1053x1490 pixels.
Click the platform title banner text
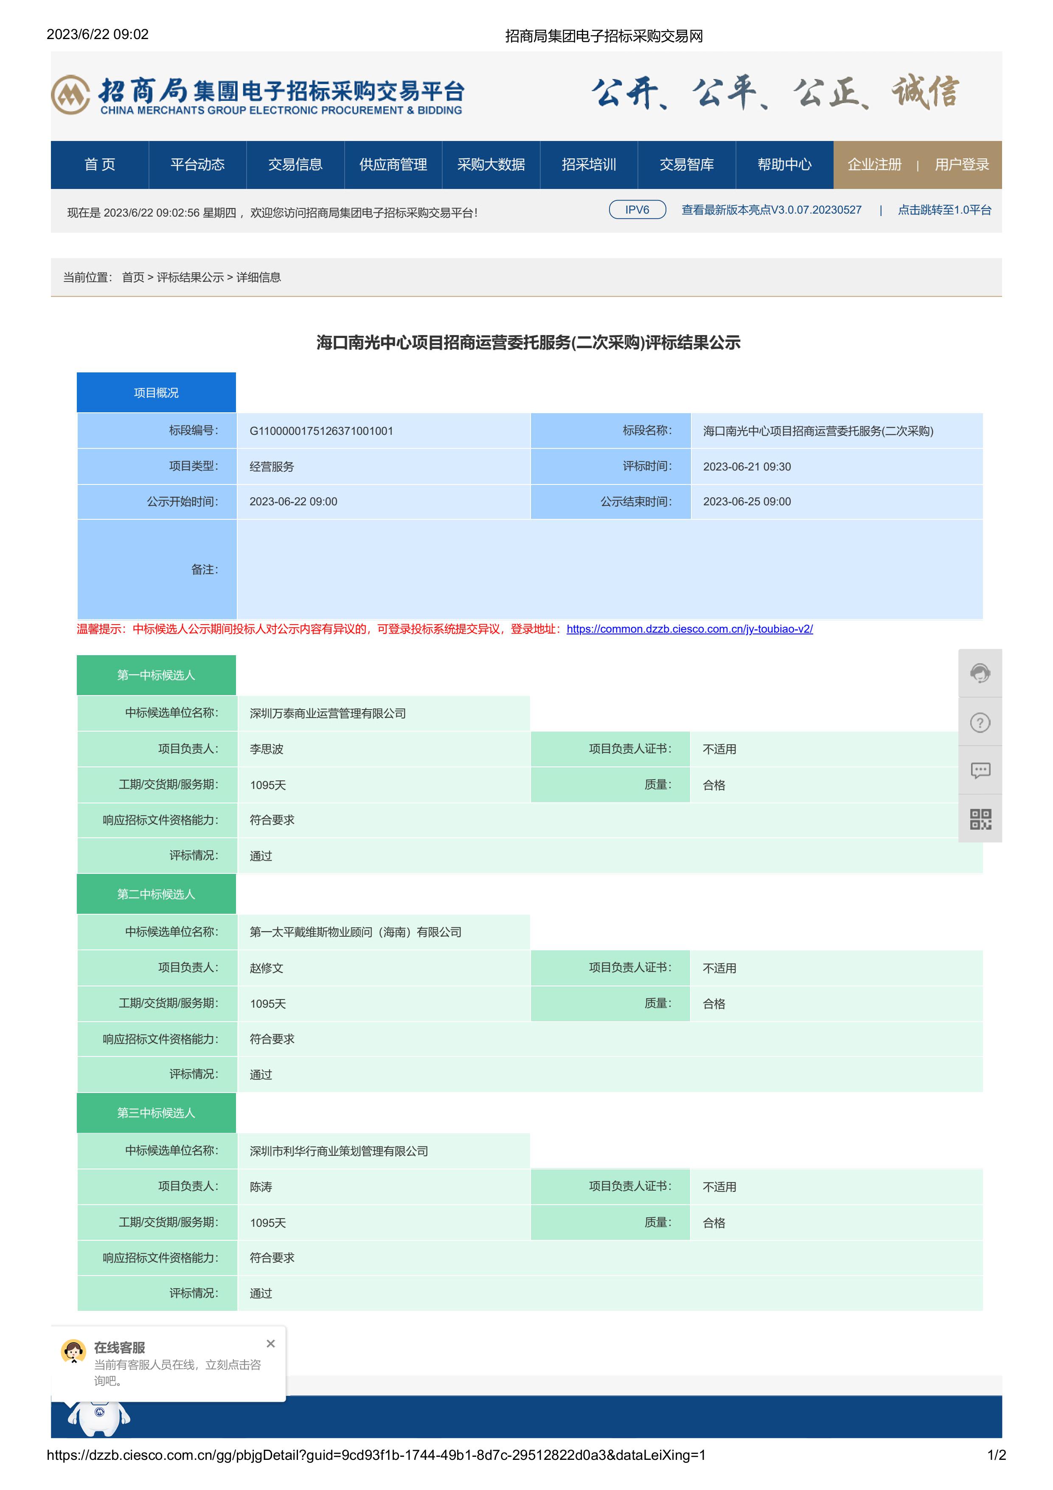click(x=282, y=96)
